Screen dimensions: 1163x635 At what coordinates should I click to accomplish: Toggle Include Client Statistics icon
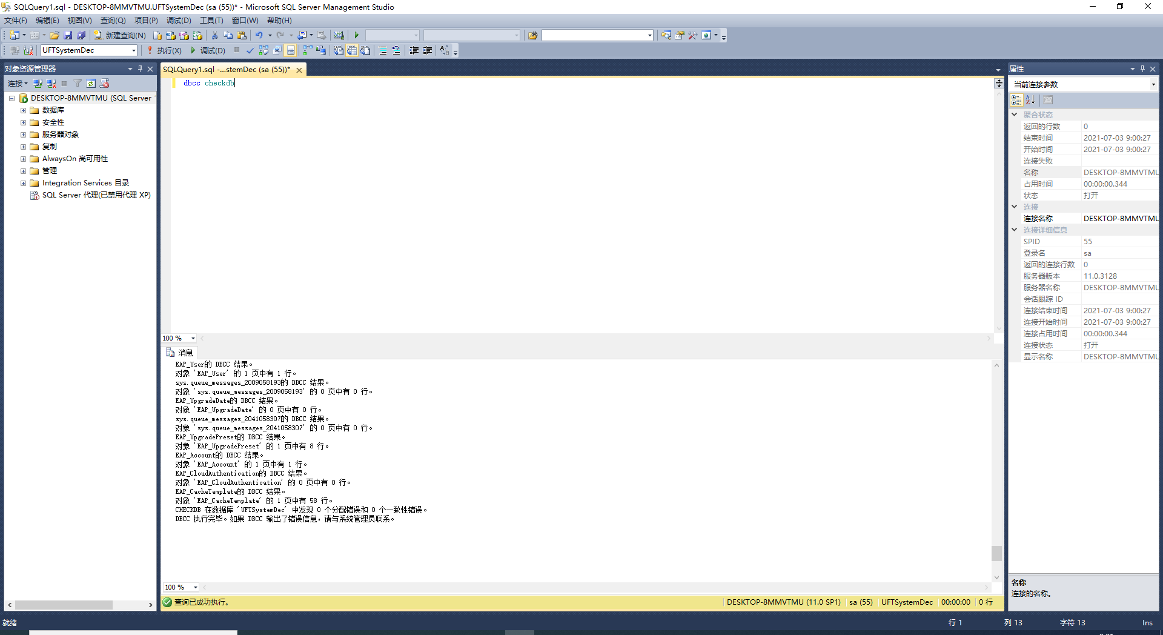click(321, 50)
